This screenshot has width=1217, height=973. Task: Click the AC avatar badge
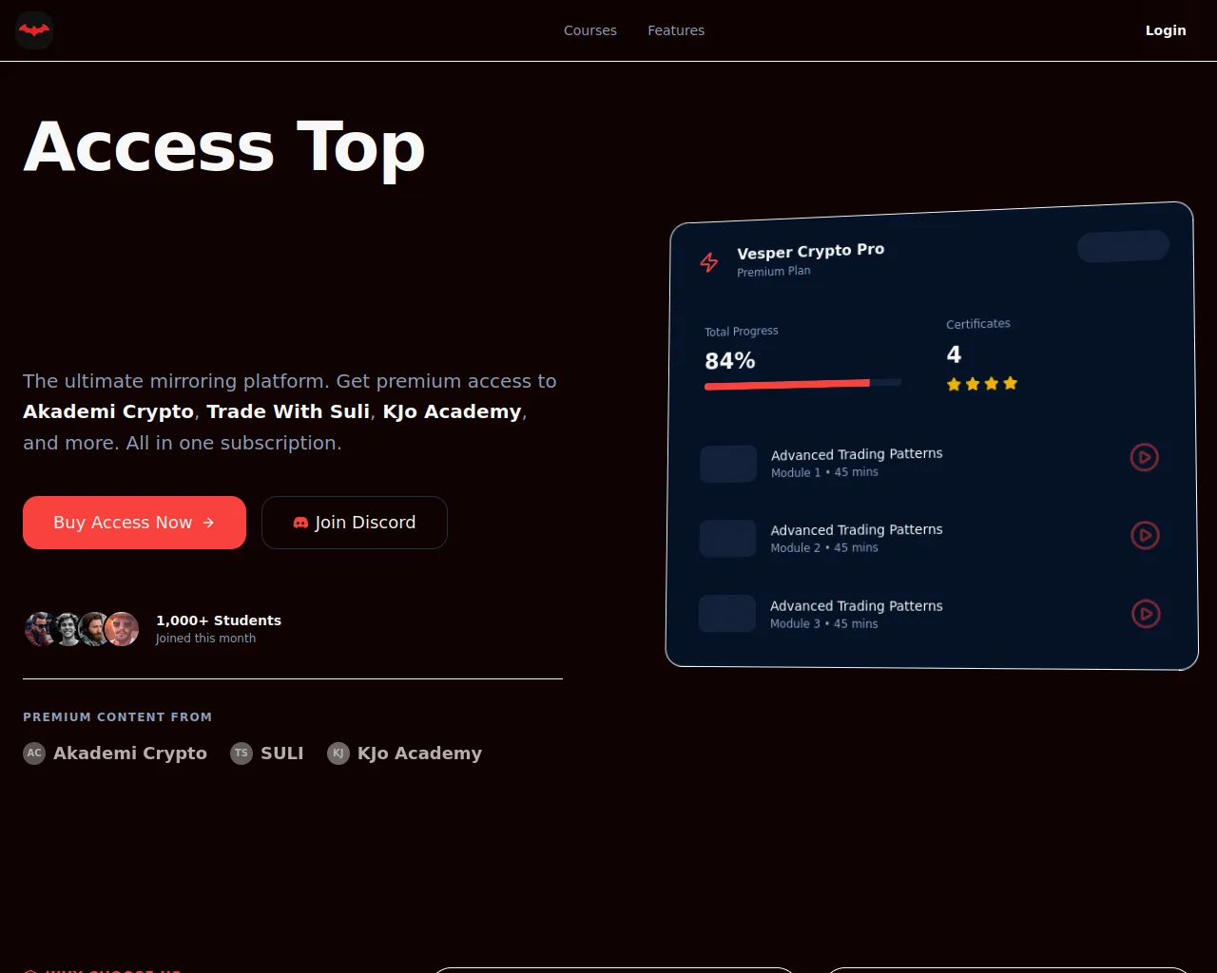(x=34, y=754)
